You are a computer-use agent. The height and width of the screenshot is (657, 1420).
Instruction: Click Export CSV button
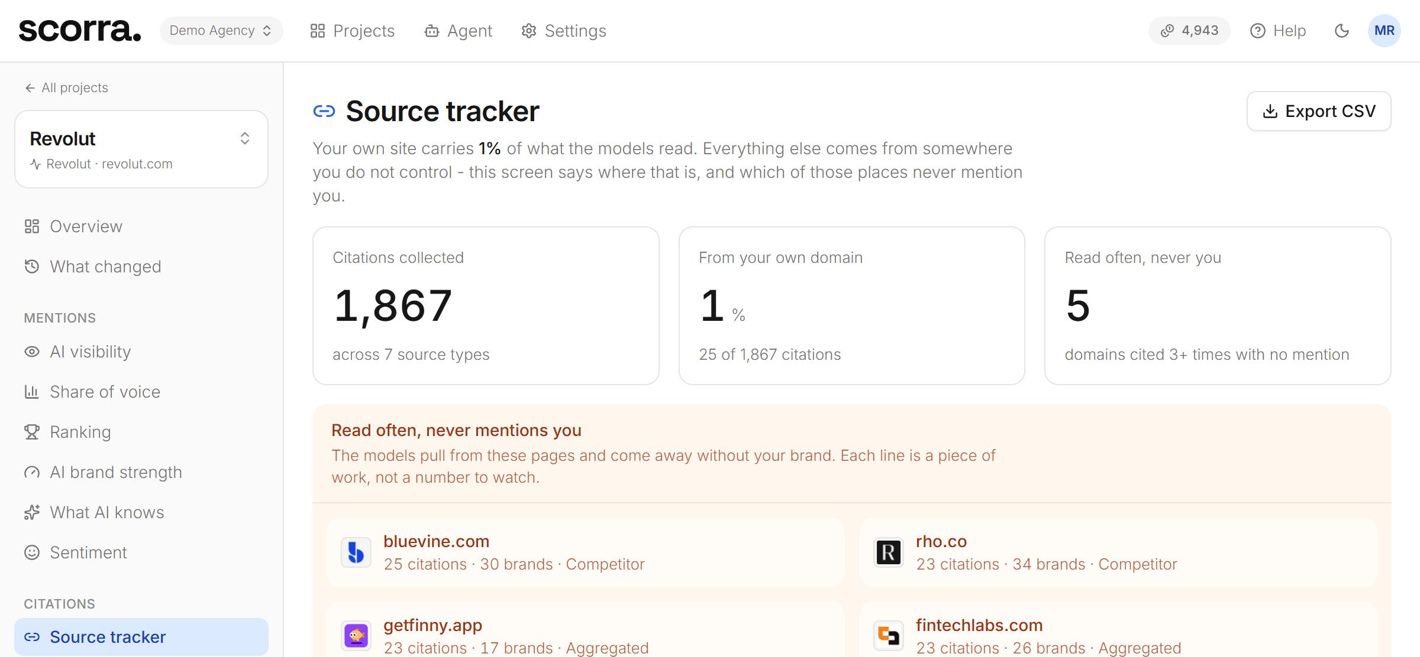(1319, 111)
